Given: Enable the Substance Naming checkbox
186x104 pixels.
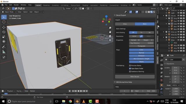Looking at the screenshot, I should pyautogui.click(x=130, y=72).
